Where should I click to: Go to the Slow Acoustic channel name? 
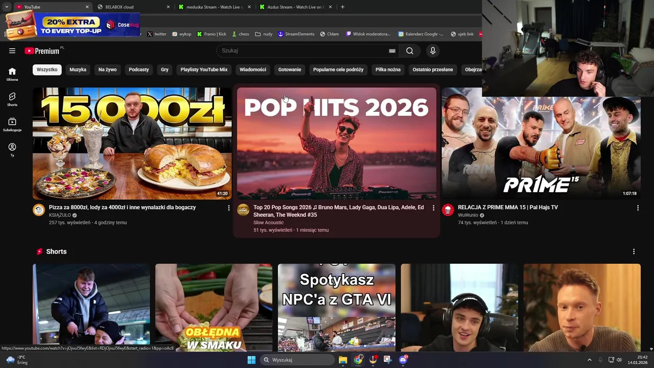268,222
